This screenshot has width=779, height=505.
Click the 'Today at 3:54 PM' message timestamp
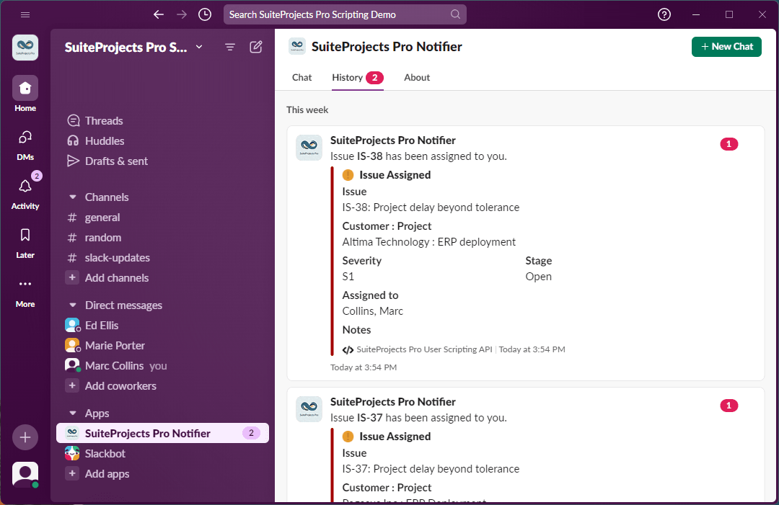[363, 367]
